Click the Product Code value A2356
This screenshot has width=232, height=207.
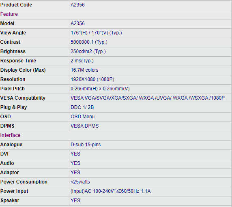point(77,5)
